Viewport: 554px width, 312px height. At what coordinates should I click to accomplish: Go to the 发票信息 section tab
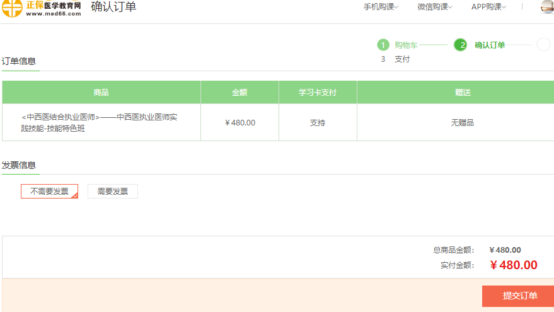pos(20,165)
